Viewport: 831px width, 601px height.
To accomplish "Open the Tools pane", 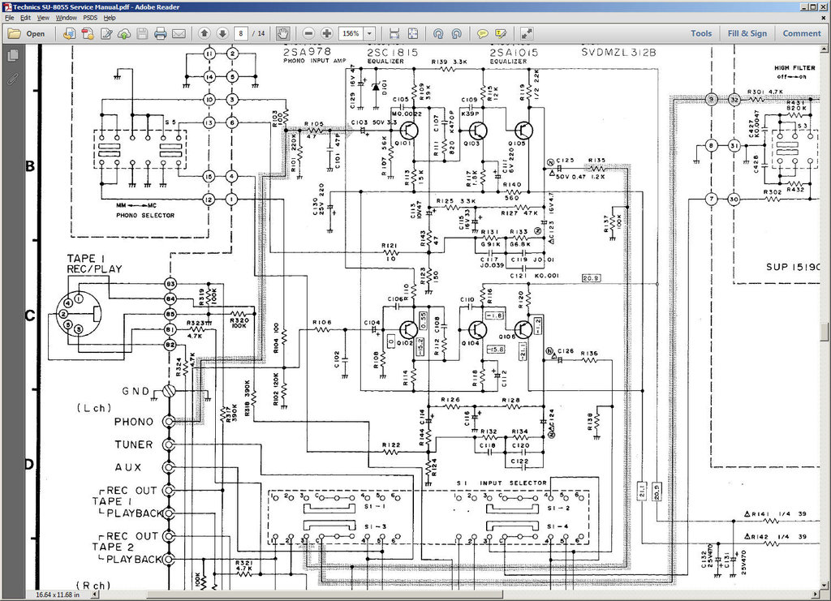I will [x=700, y=33].
